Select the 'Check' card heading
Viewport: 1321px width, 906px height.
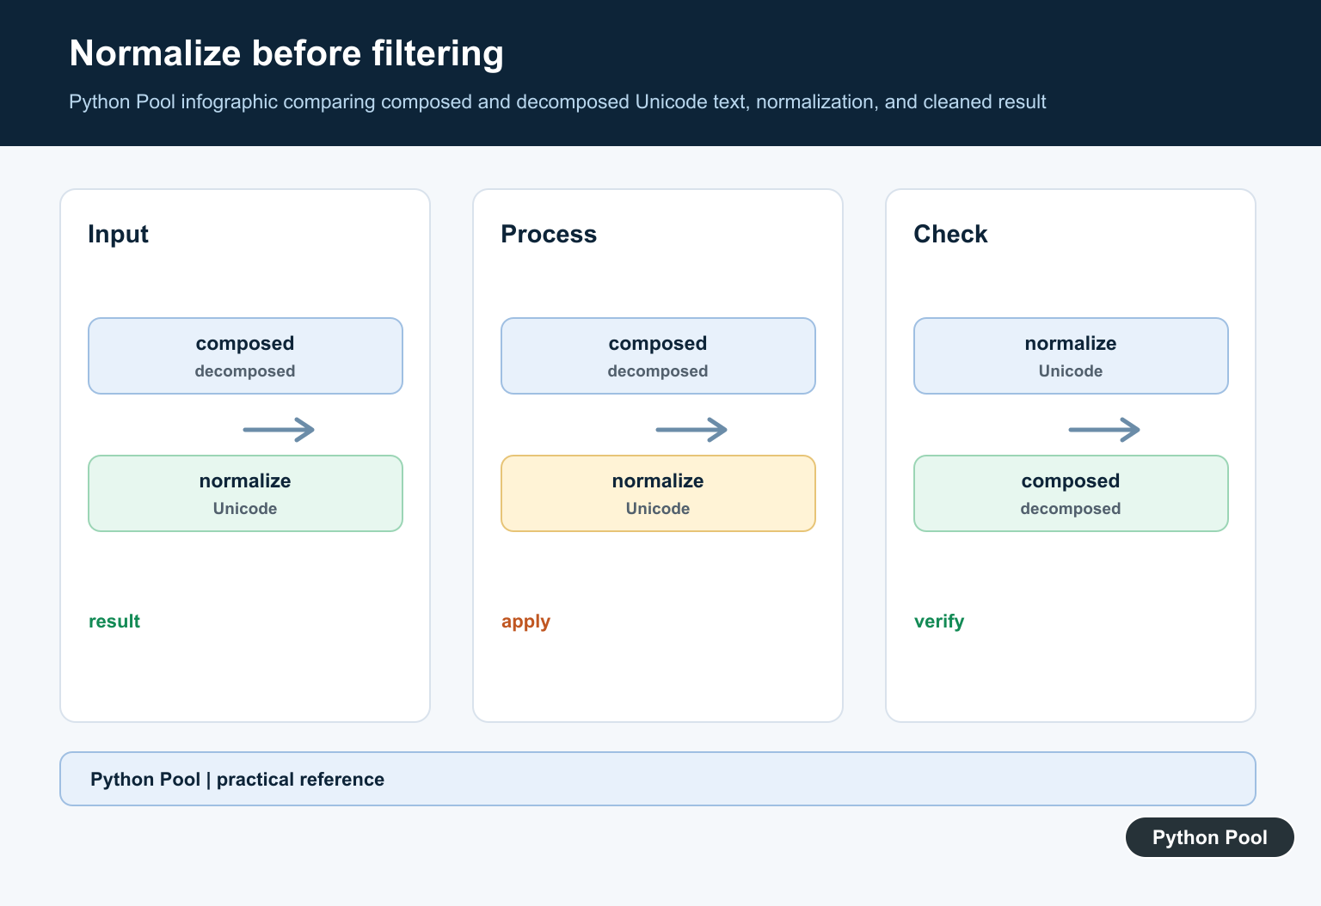coord(950,234)
